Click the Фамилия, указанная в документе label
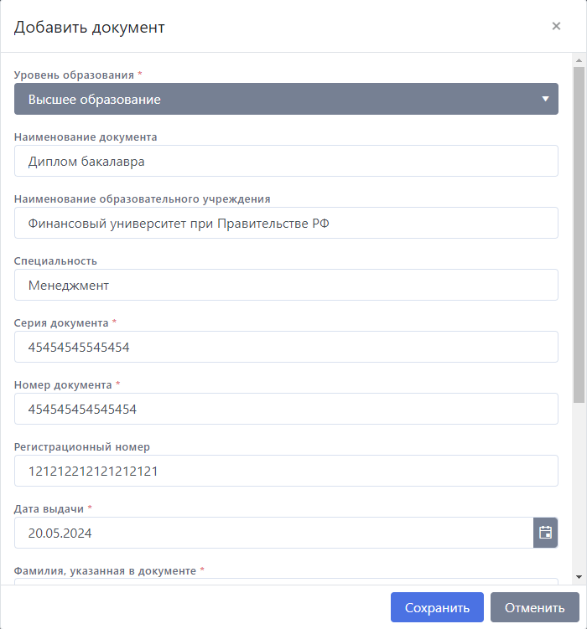The image size is (587, 629). [105, 570]
